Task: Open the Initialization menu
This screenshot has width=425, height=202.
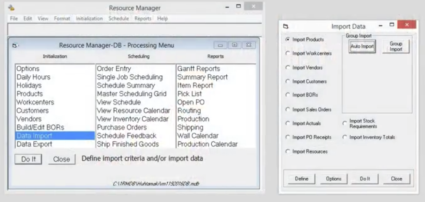Action: [89, 19]
